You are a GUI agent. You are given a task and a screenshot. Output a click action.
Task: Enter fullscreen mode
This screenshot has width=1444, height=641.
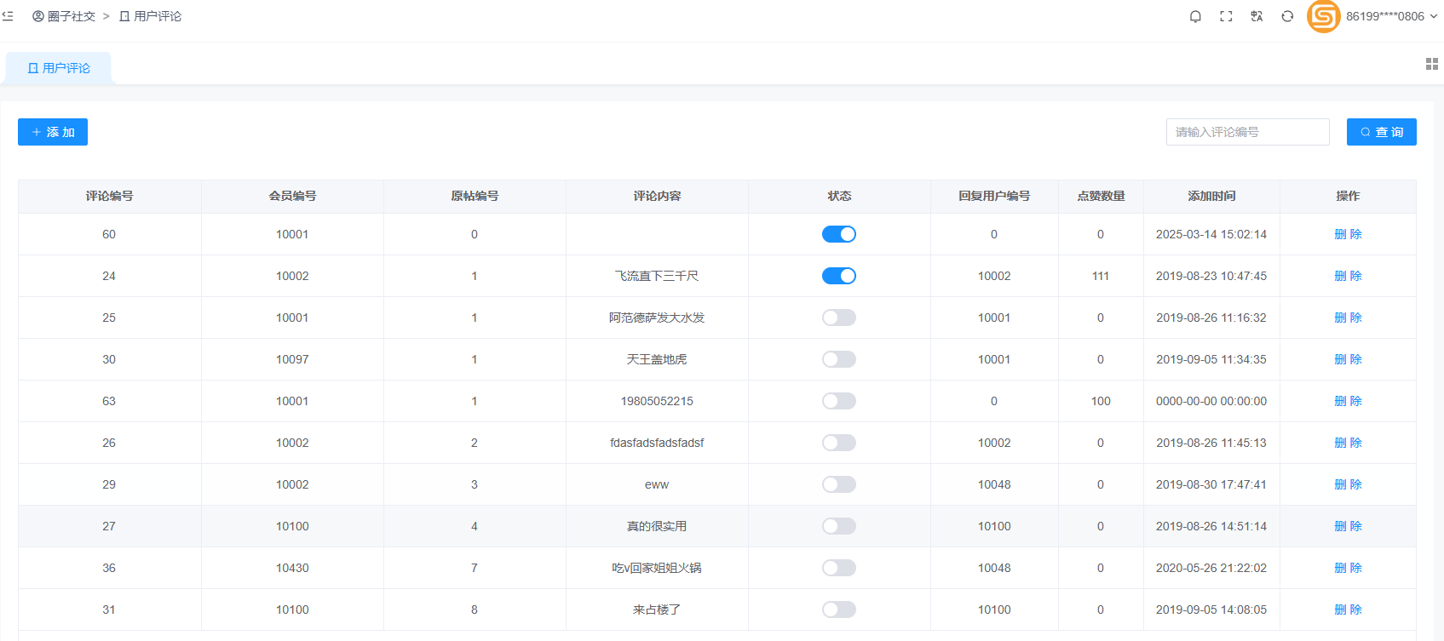click(x=1226, y=16)
